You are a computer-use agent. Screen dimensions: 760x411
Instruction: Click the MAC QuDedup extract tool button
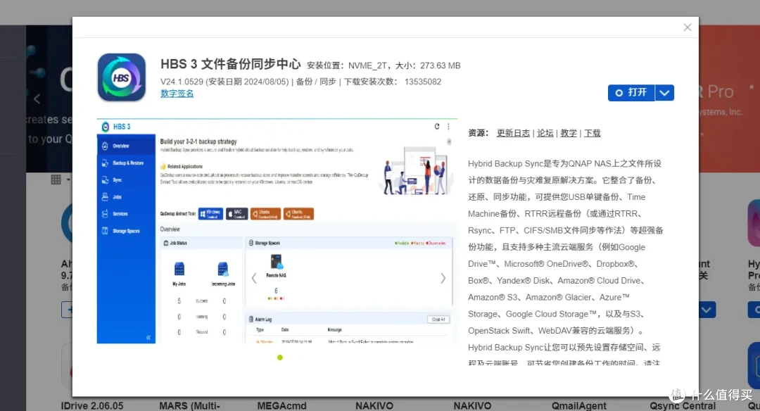click(236, 214)
